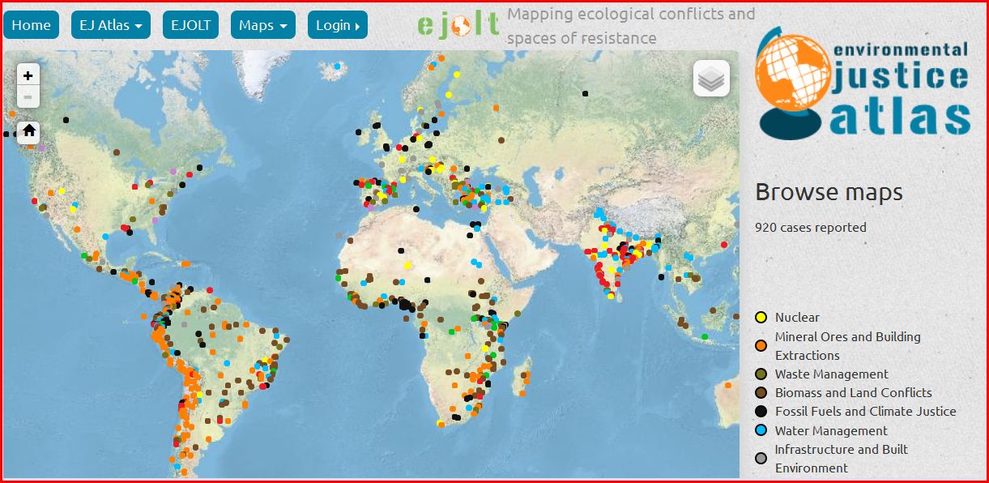Expand the Login menu

pos(338,25)
